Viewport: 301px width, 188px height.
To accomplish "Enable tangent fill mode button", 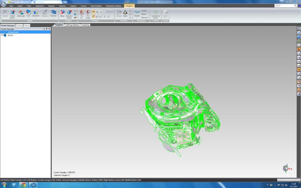I will click(x=97, y=12).
